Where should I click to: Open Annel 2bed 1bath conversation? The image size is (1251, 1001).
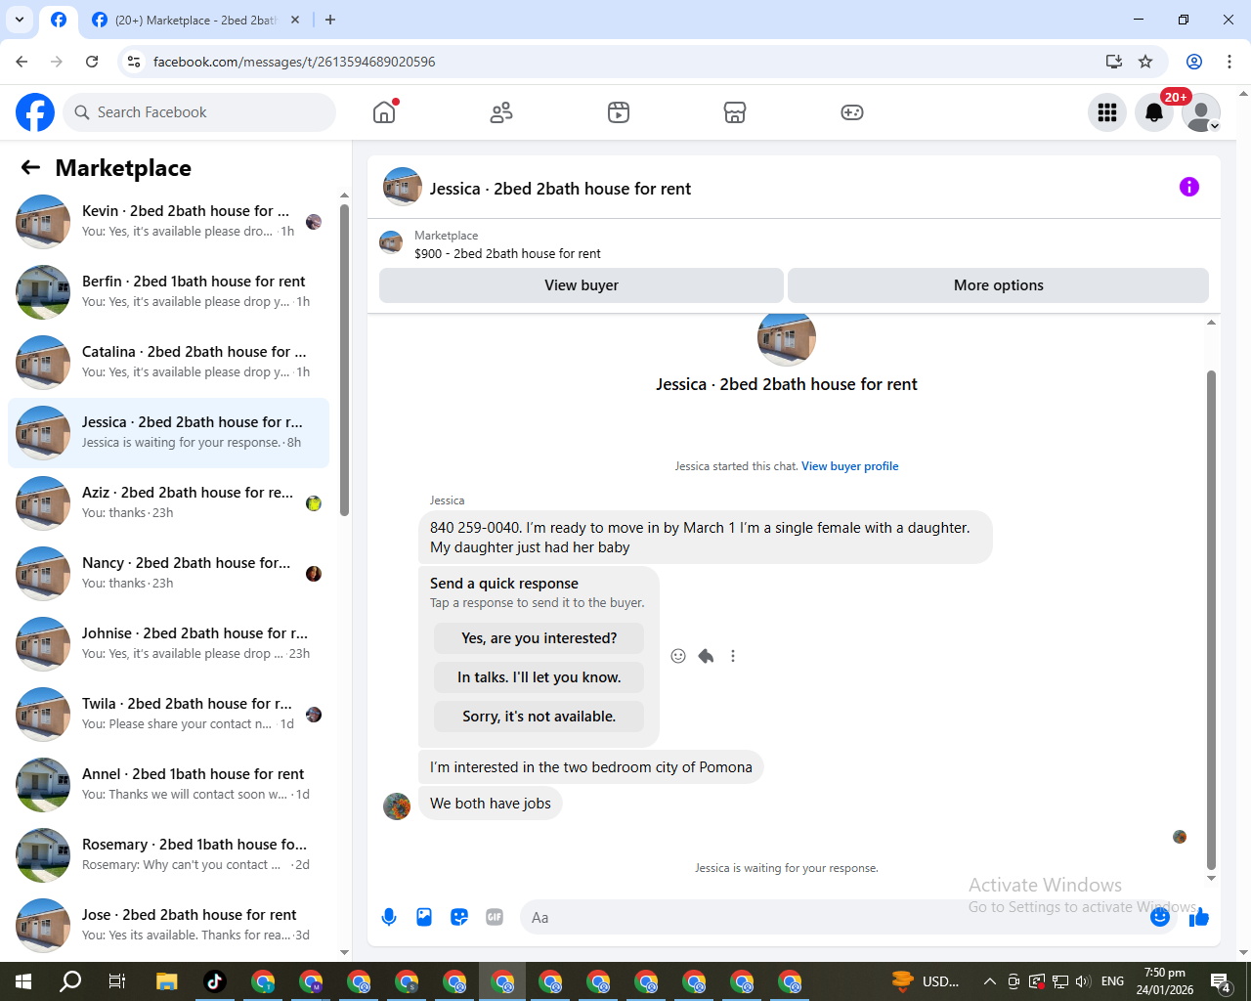point(168,785)
